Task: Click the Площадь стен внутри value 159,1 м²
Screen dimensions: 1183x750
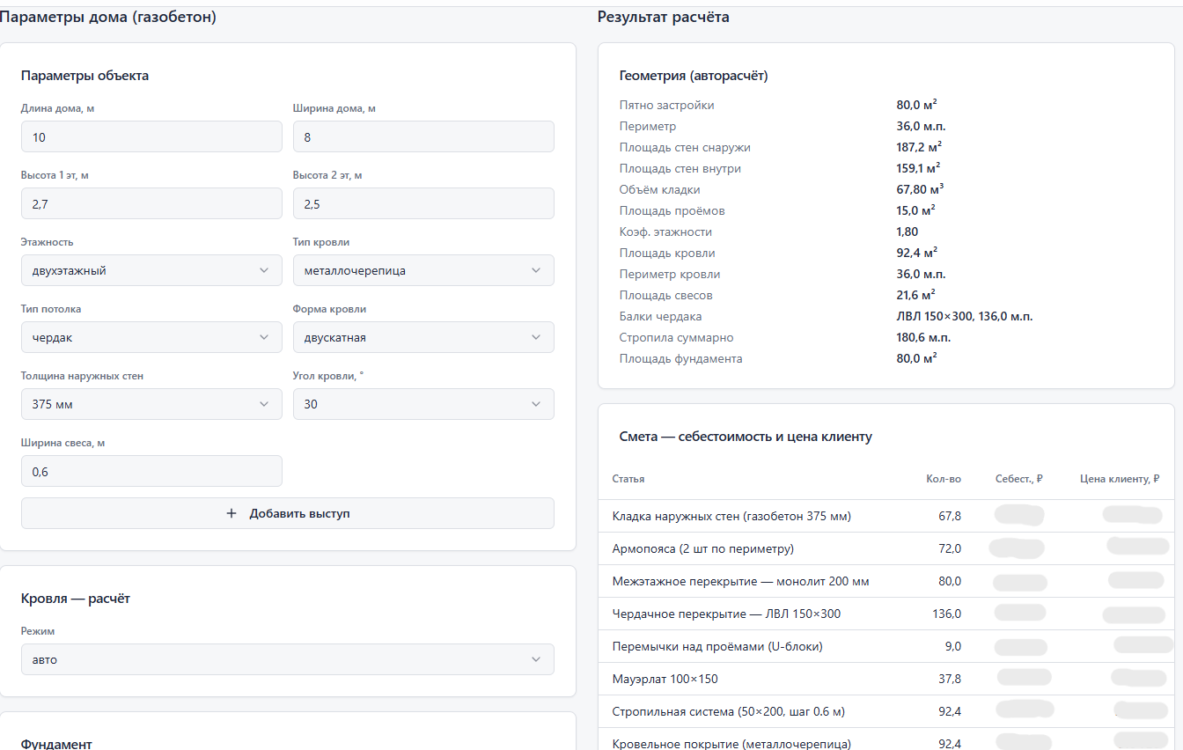Action: 919,168
